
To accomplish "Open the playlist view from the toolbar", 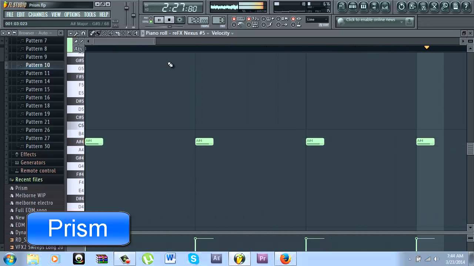I will [x=342, y=6].
